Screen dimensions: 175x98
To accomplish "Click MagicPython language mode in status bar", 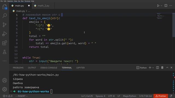I will tap(129, 96).
